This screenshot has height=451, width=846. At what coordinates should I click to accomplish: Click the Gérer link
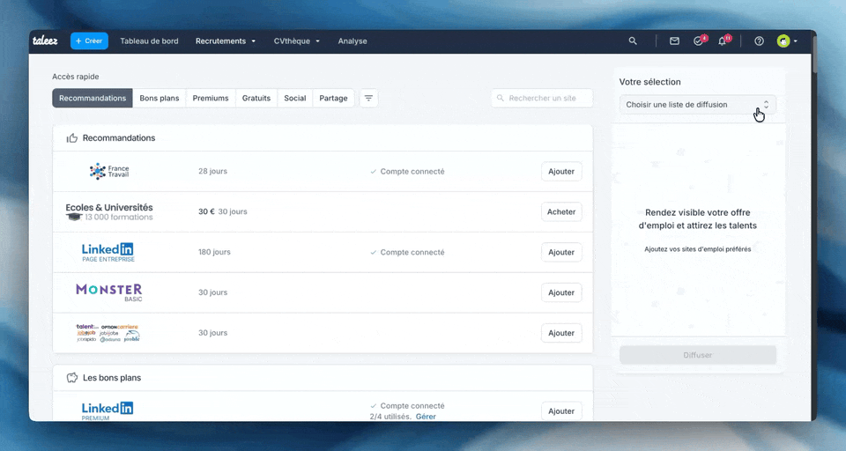pos(426,417)
